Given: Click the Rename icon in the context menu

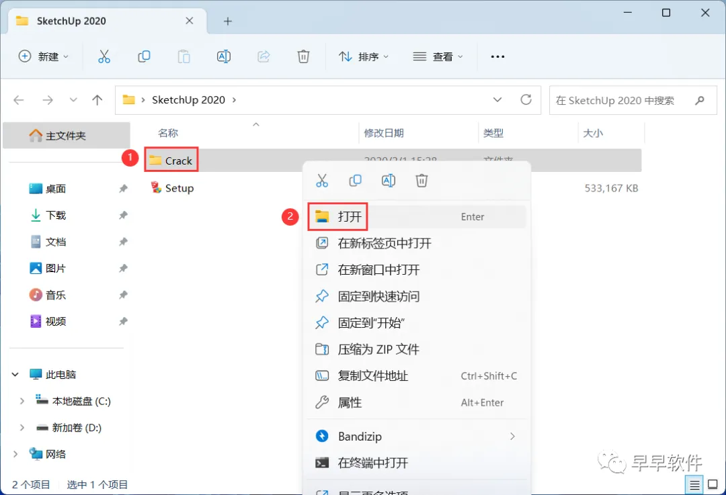Looking at the screenshot, I should tap(389, 181).
